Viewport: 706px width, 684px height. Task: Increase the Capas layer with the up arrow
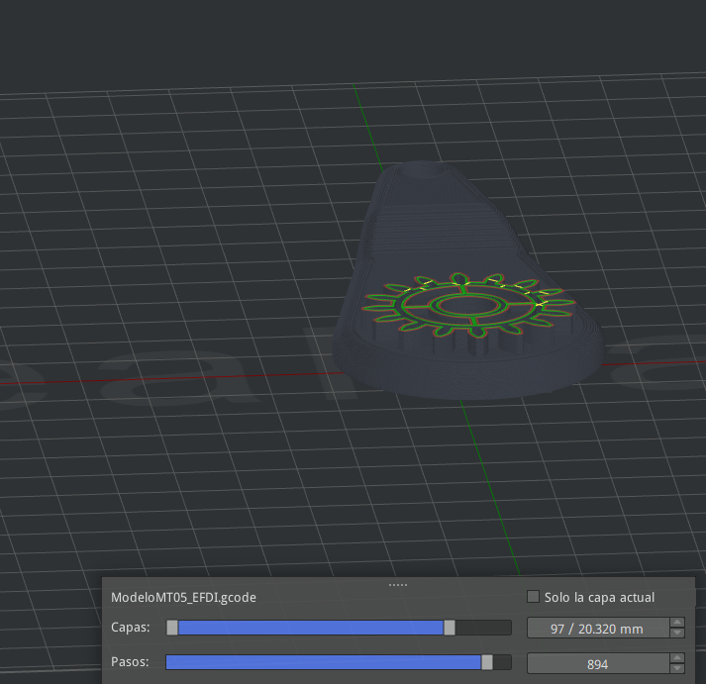(677, 624)
